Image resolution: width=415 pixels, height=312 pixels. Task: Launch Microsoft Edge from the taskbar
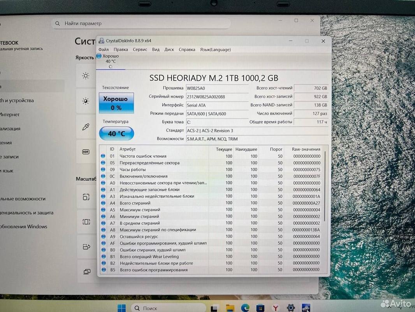(x=245, y=308)
